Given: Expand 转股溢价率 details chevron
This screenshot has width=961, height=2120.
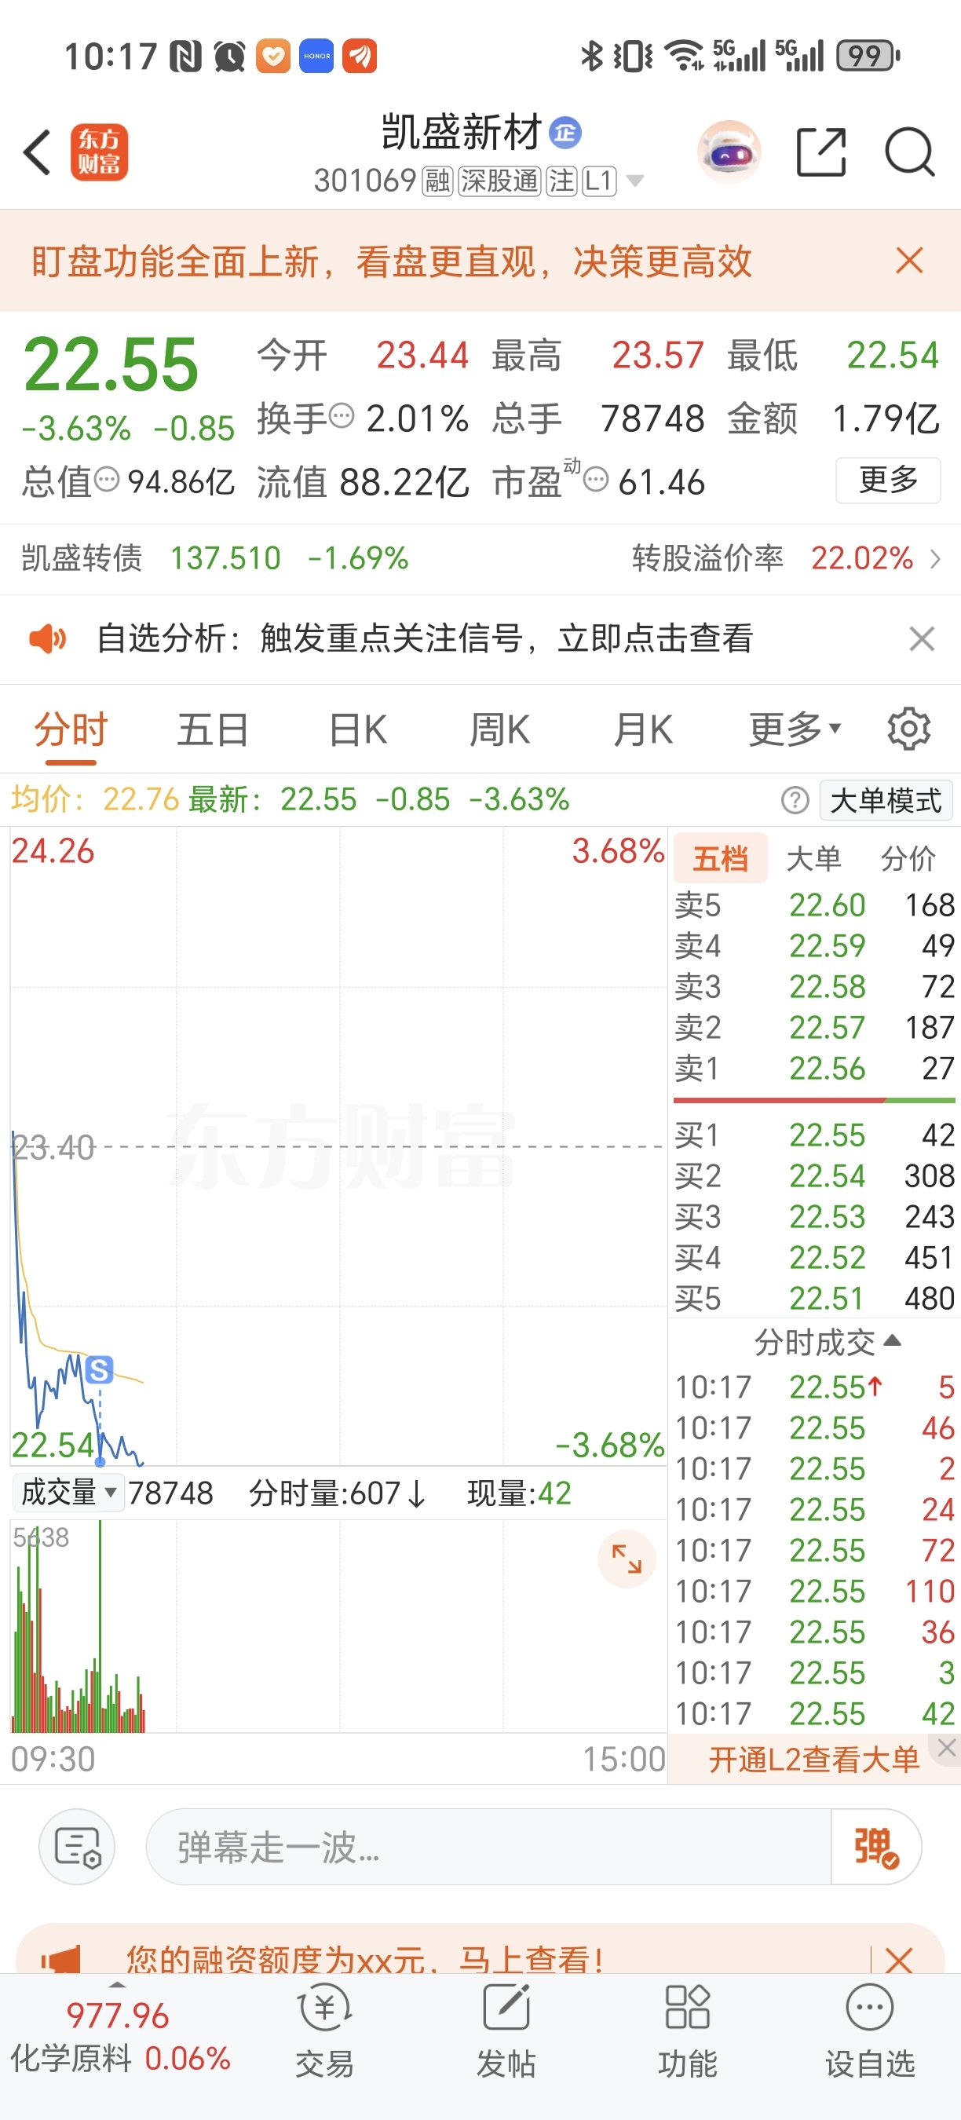Looking at the screenshot, I should coord(936,559).
